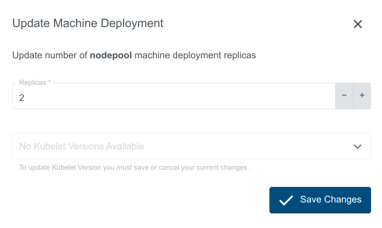Viewport: 382px width, 228px height.
Task: Select the dialog title Update Machine Deployment
Action: tap(88, 23)
